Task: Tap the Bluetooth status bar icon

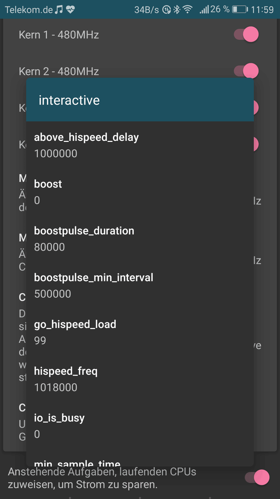Action: coord(177,10)
